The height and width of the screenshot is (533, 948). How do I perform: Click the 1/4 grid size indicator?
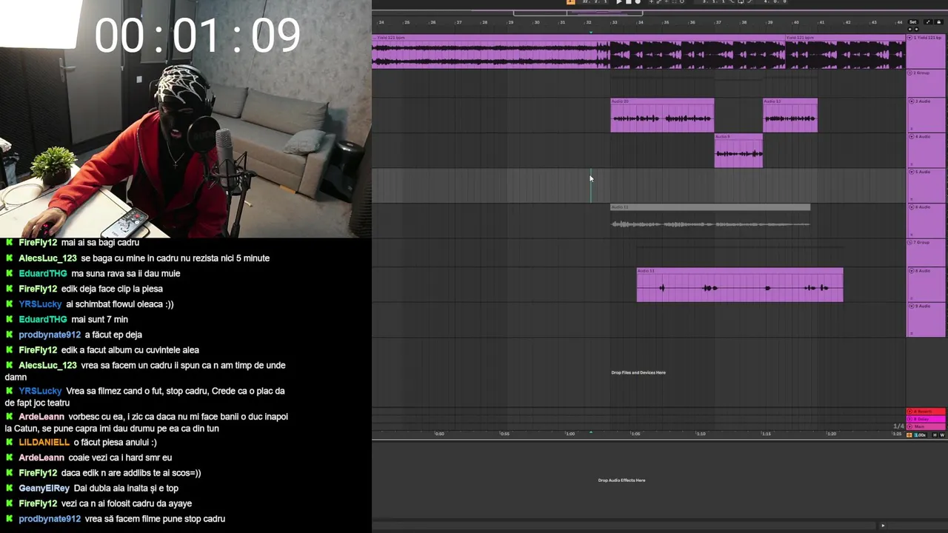tap(898, 426)
